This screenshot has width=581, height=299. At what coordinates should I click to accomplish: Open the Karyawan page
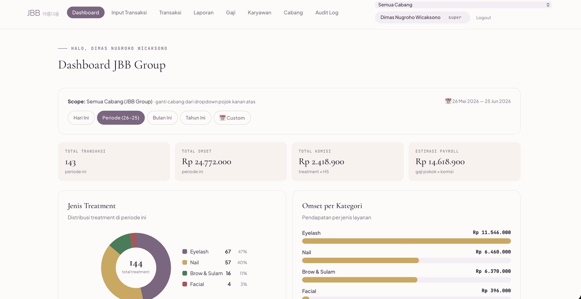260,13
